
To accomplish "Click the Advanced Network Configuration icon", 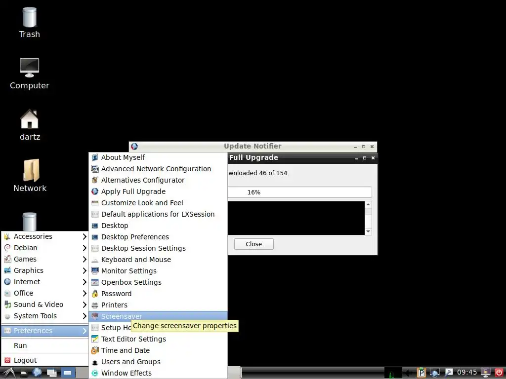I will point(94,169).
